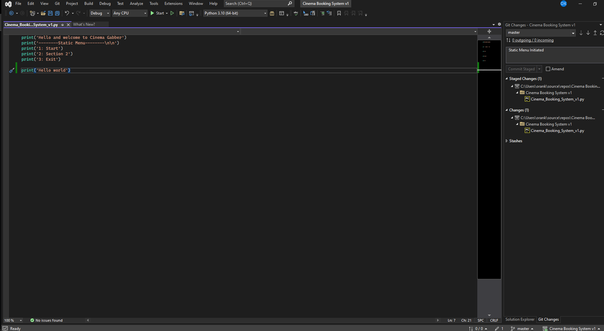Click the screwdriver quick actions icon in margin

(12, 70)
